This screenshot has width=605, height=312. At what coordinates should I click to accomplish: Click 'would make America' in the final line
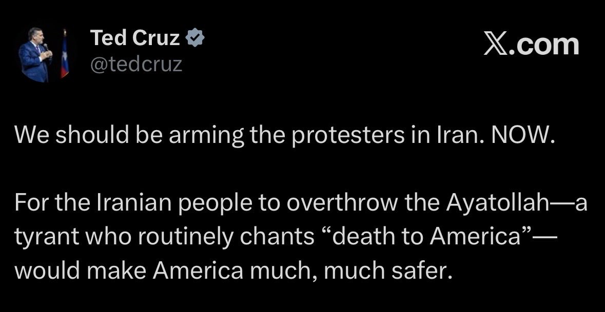(129, 270)
